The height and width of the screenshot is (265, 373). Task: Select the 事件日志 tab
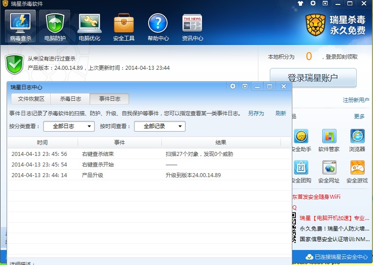(x=109, y=99)
